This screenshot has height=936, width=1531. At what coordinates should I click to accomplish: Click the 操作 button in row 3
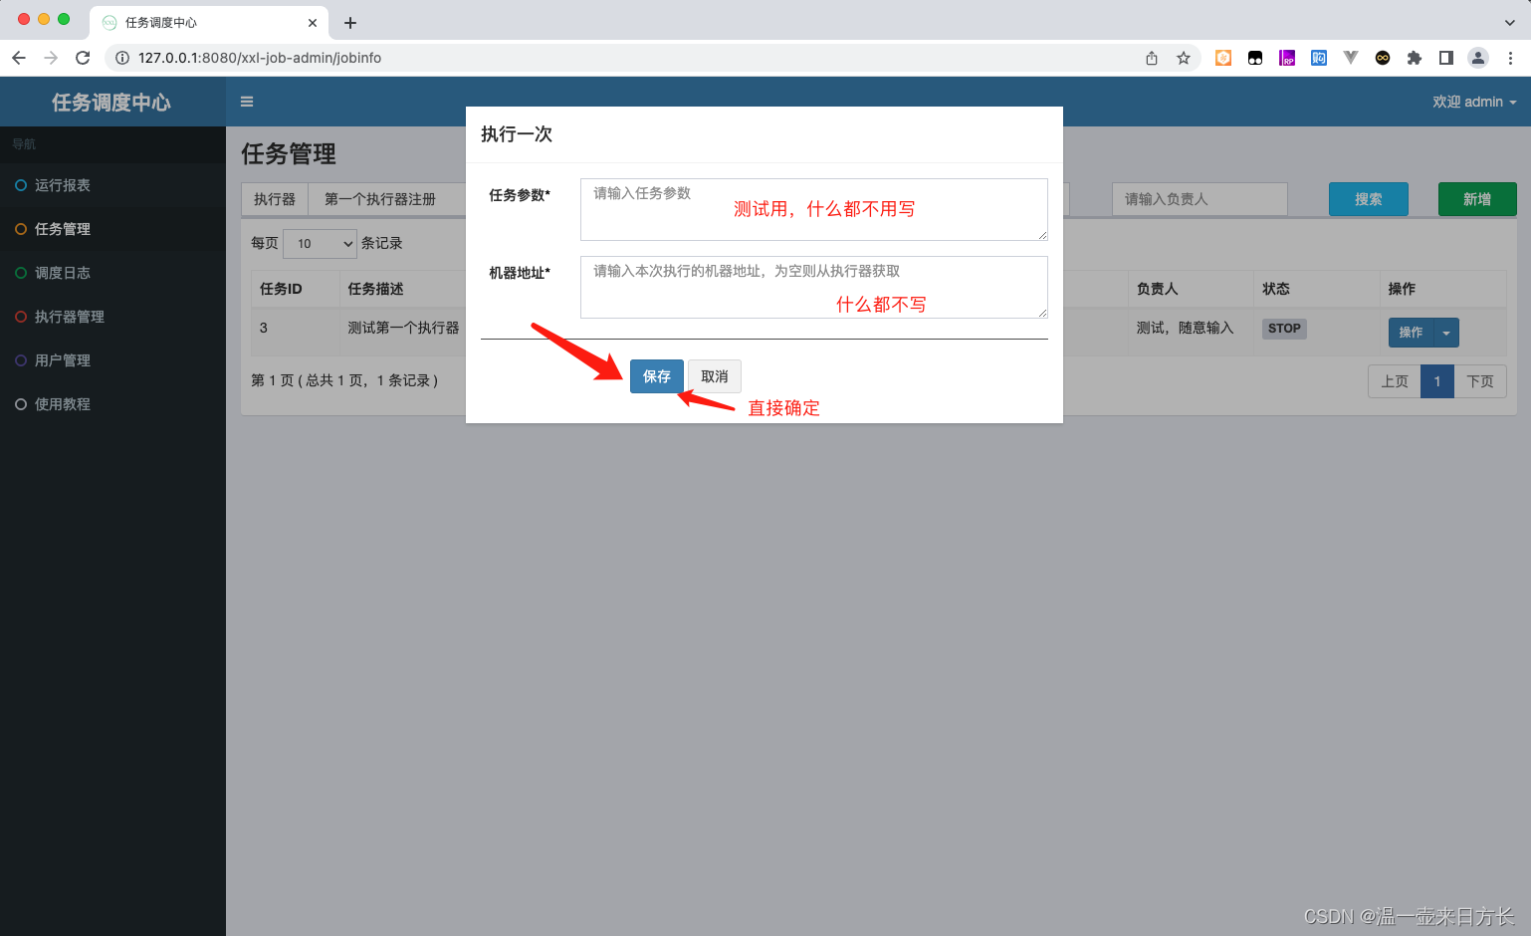tap(1411, 333)
